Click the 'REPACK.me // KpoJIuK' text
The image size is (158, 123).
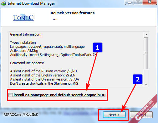pos(21,115)
